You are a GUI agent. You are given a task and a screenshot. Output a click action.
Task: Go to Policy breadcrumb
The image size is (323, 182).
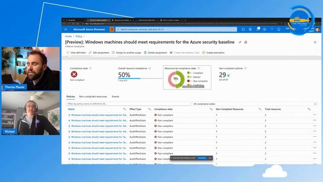(x=79, y=36)
